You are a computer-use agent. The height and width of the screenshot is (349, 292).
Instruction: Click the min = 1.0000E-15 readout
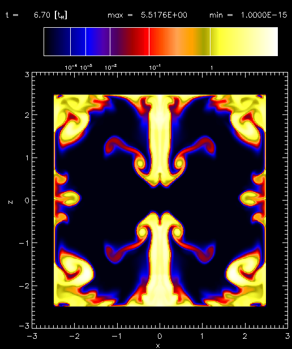click(248, 15)
